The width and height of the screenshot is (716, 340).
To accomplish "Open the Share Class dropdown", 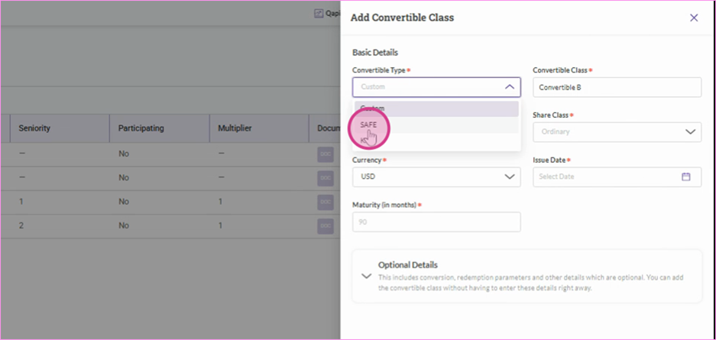I will [x=617, y=132].
